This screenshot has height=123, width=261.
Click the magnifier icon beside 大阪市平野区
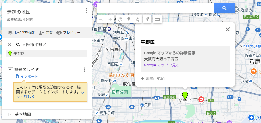(x=18, y=45)
